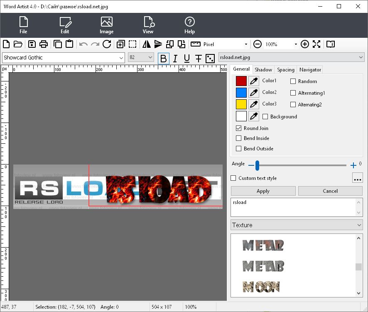Switch to the Navigator tab

310,70
